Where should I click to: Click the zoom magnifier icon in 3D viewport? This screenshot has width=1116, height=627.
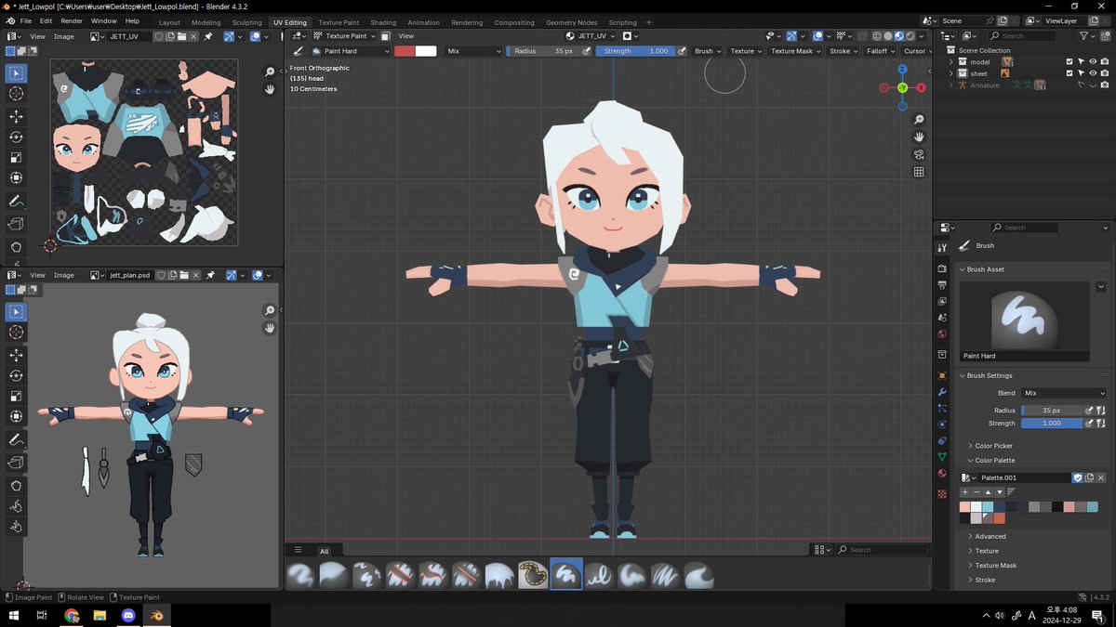pos(919,120)
